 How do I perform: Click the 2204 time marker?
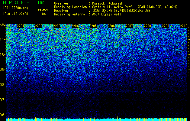(75, 26)
